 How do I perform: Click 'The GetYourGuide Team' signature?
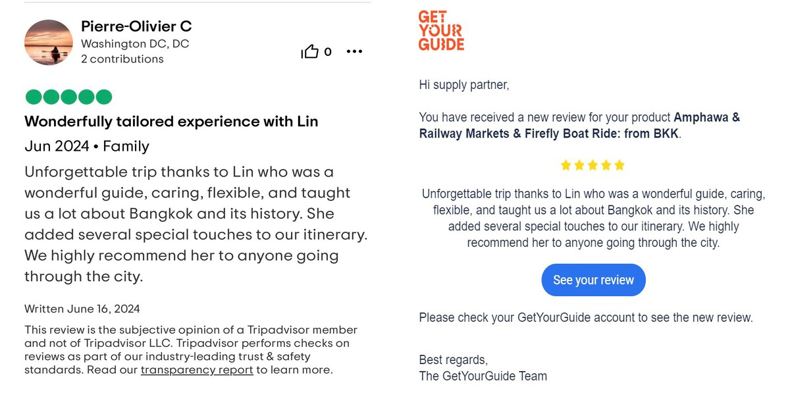[x=483, y=377]
